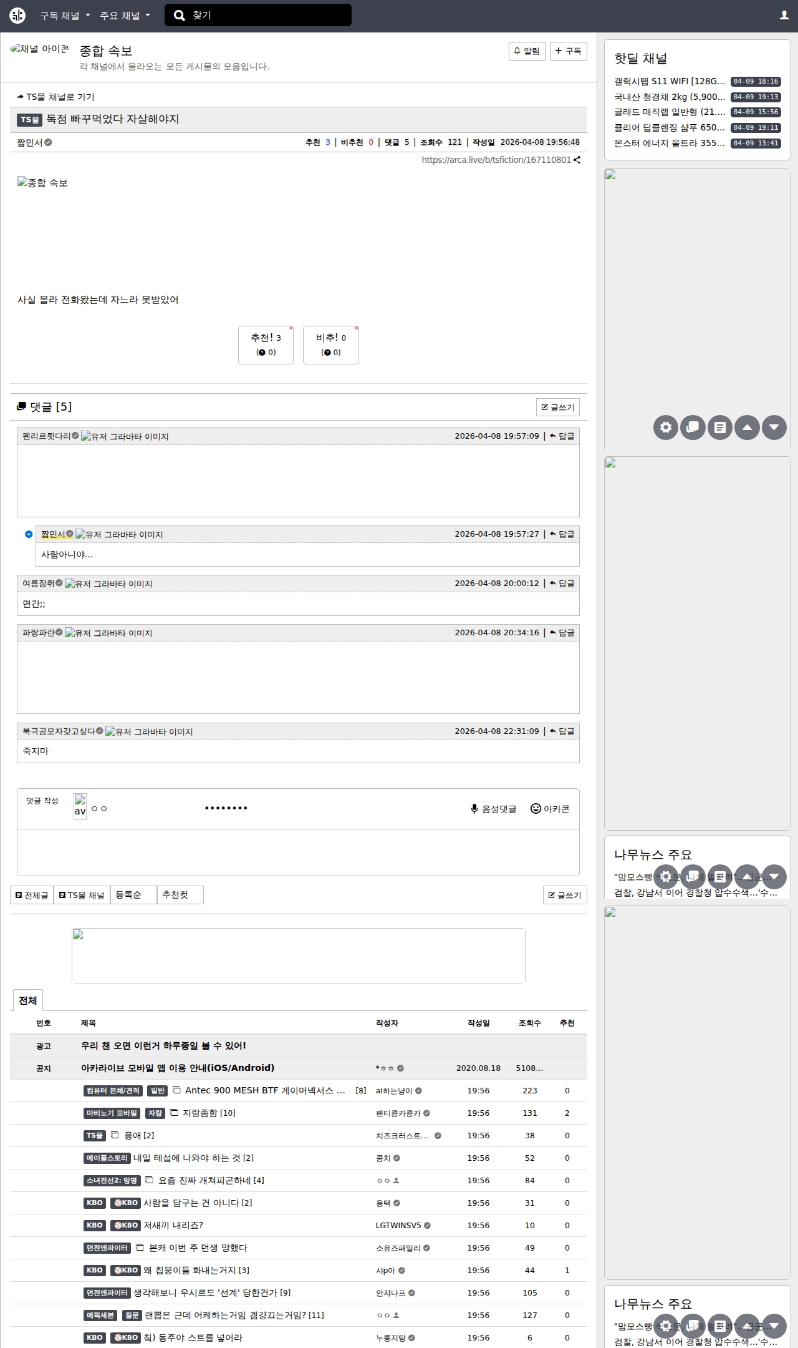Expand the 주요 채널 dropdown
This screenshot has height=1348, width=798.
125,16
